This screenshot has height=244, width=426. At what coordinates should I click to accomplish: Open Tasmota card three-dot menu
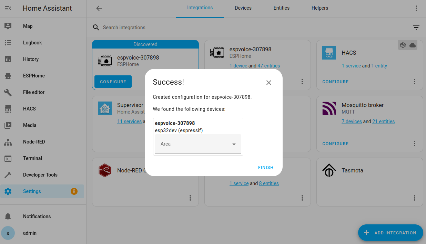[415, 198]
